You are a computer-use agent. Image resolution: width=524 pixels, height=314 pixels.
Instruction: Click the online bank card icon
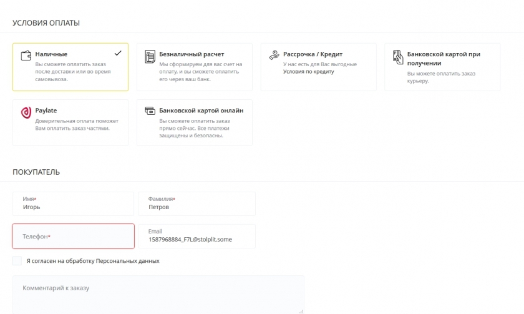pyautogui.click(x=150, y=111)
